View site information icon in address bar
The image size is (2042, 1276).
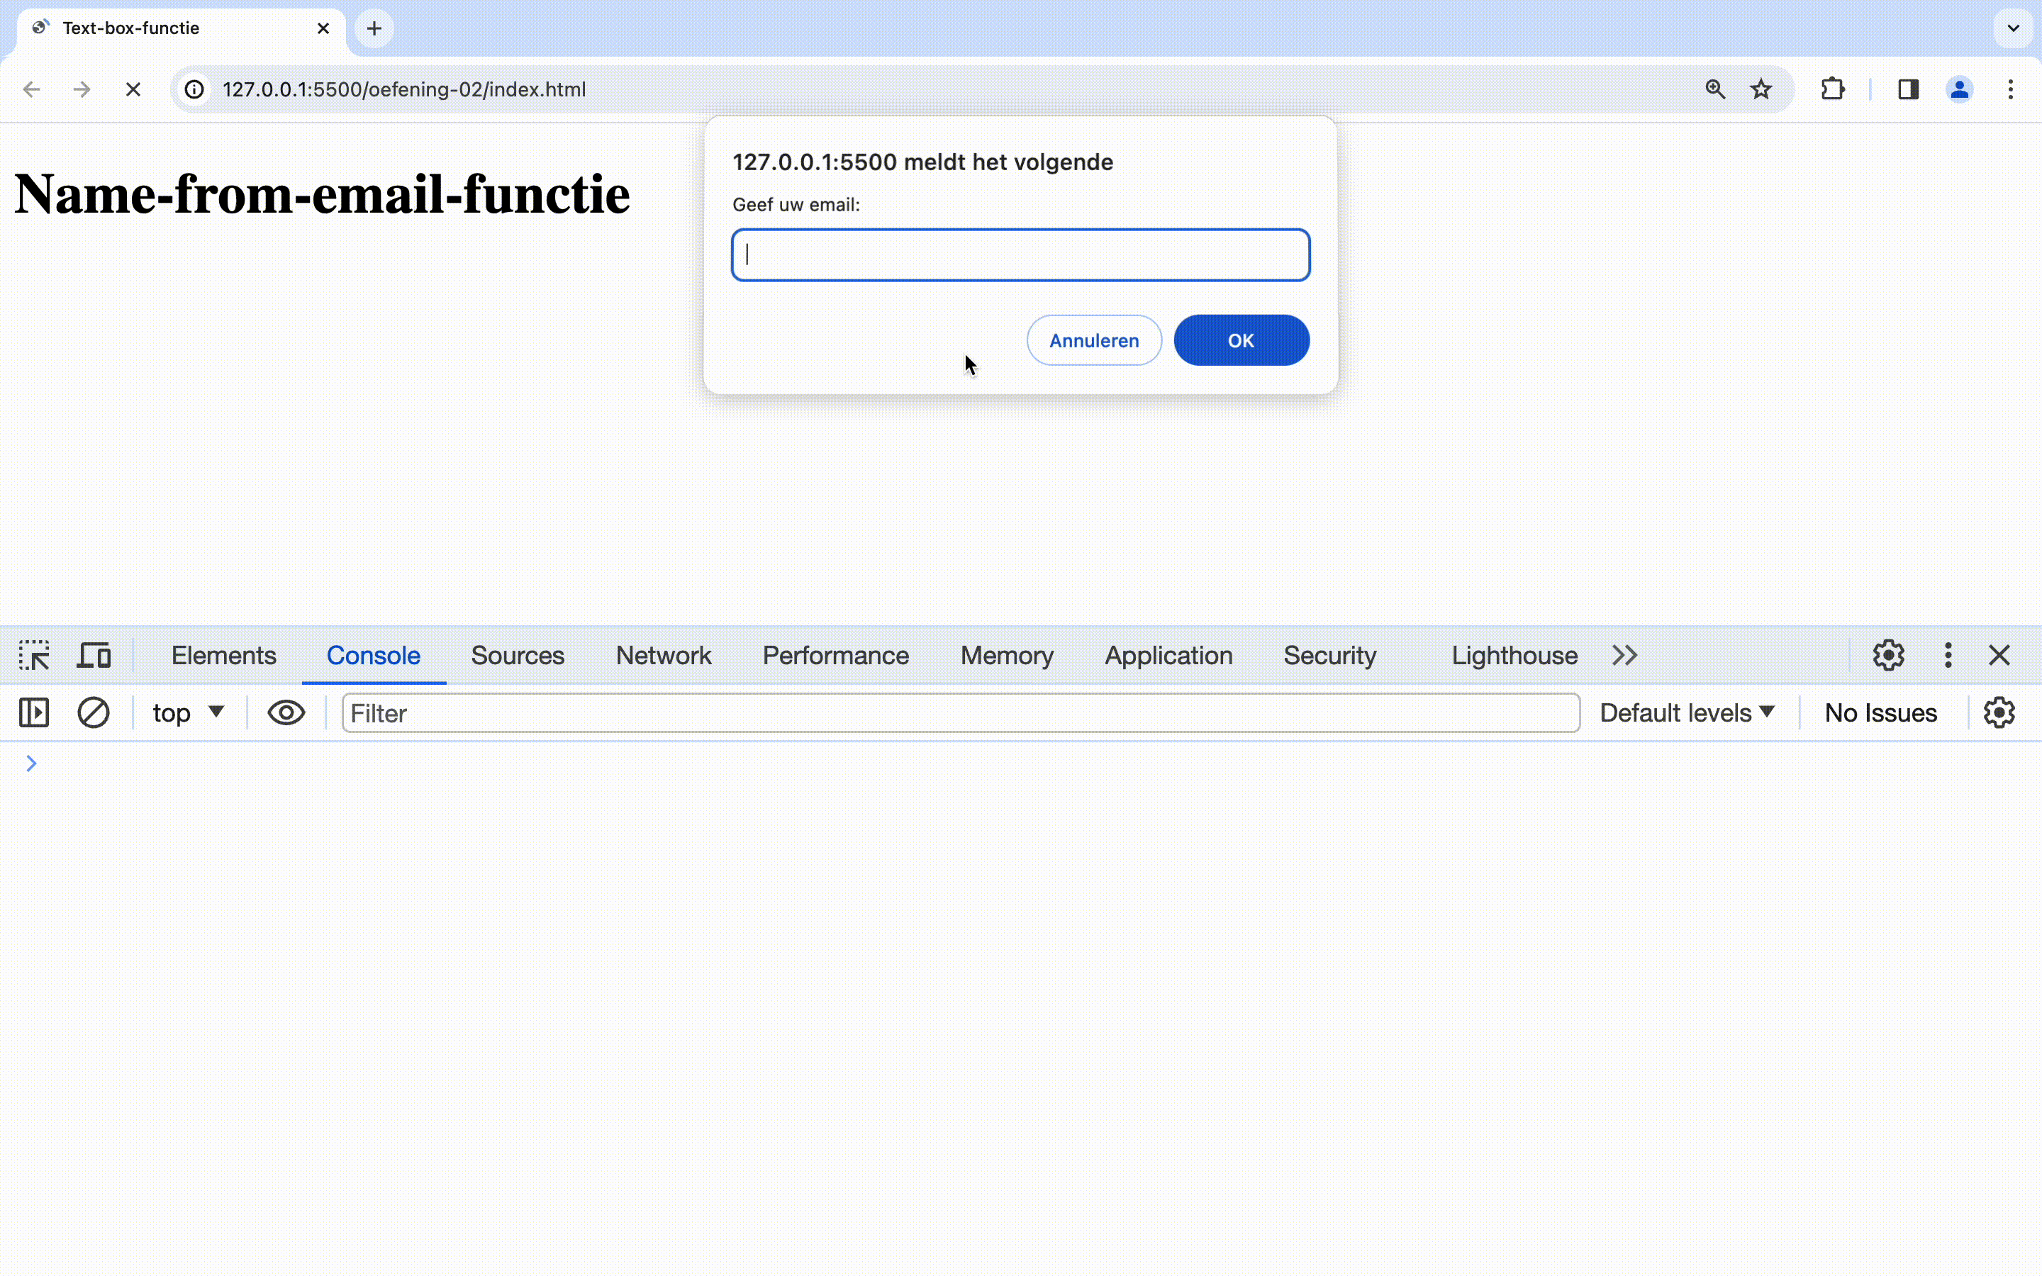(195, 89)
